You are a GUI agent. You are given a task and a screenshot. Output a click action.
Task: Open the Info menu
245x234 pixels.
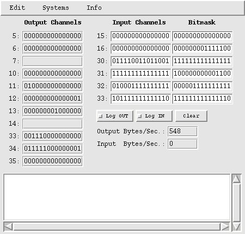(94, 8)
